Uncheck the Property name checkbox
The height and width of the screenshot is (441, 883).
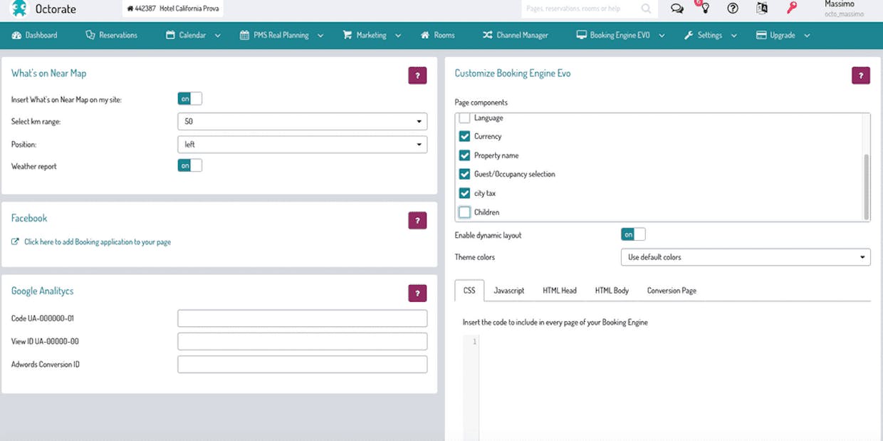[465, 155]
